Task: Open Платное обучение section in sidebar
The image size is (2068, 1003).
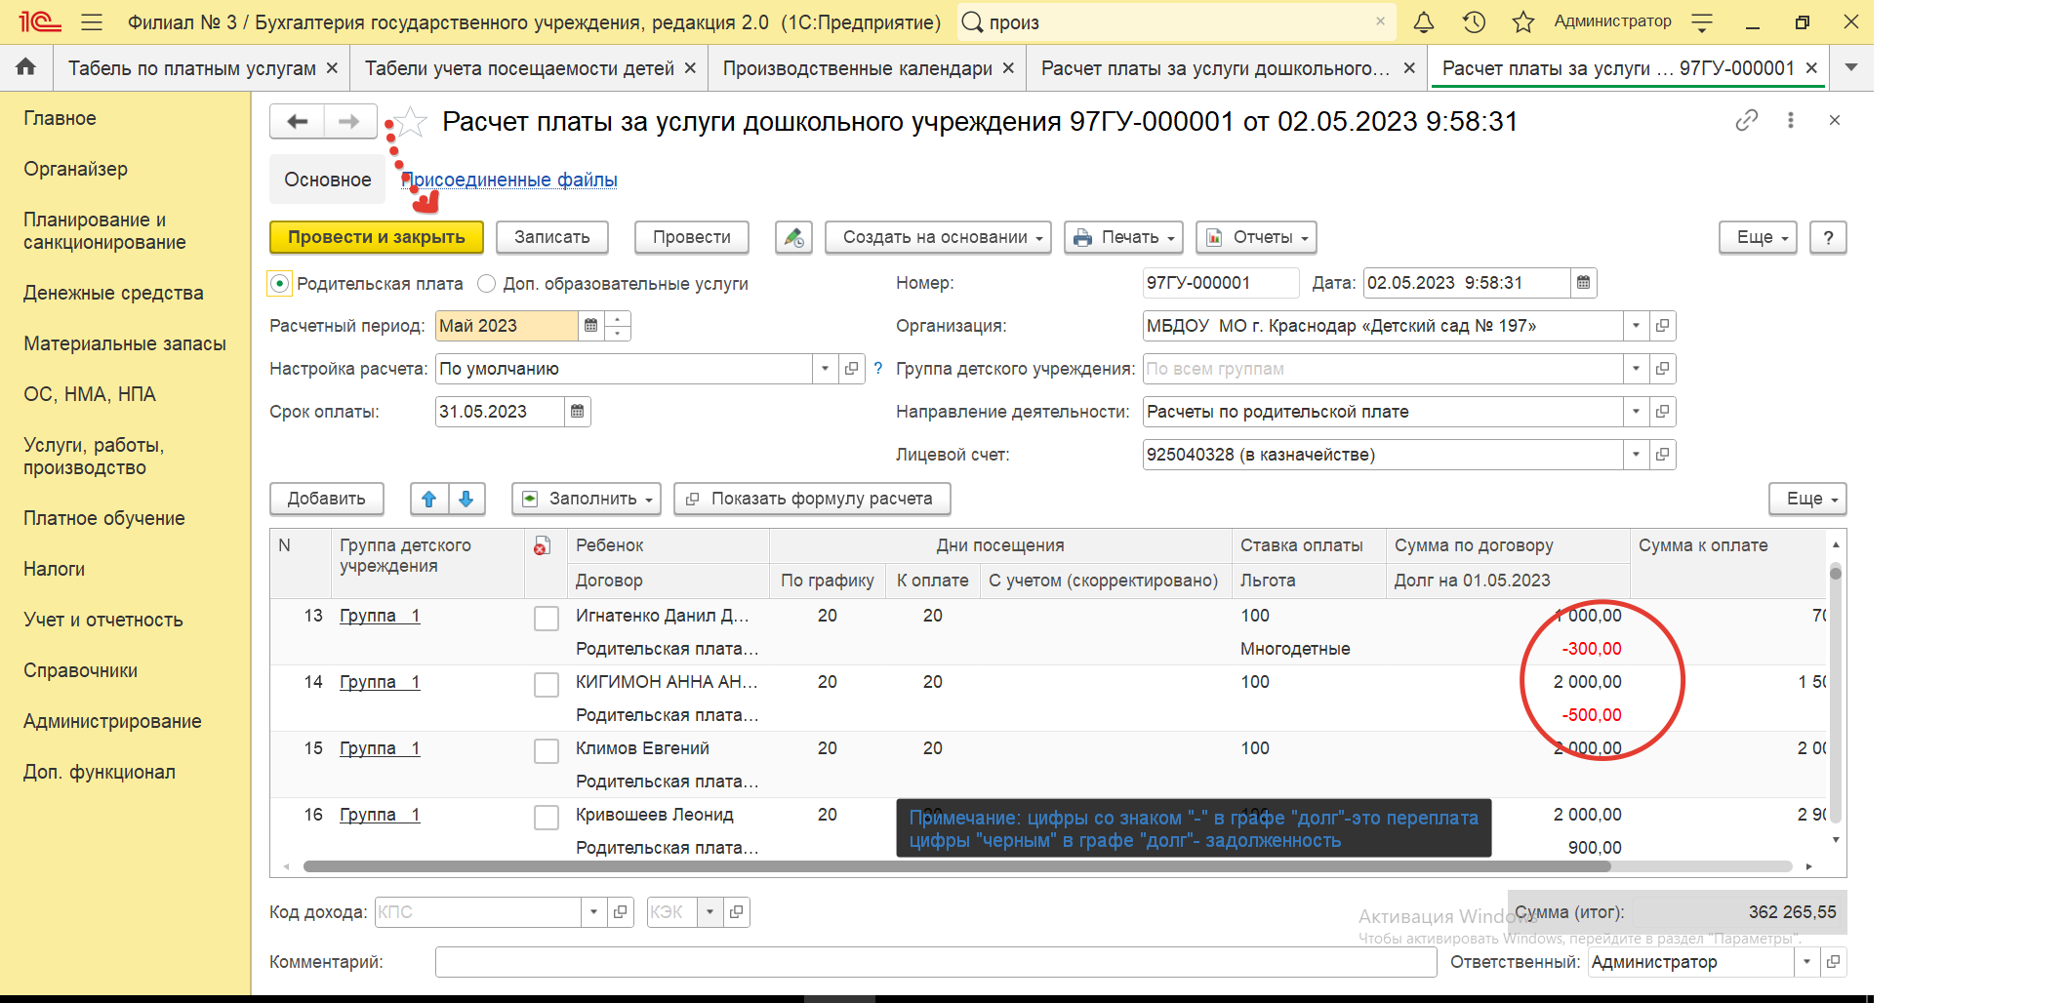Action: 104,518
